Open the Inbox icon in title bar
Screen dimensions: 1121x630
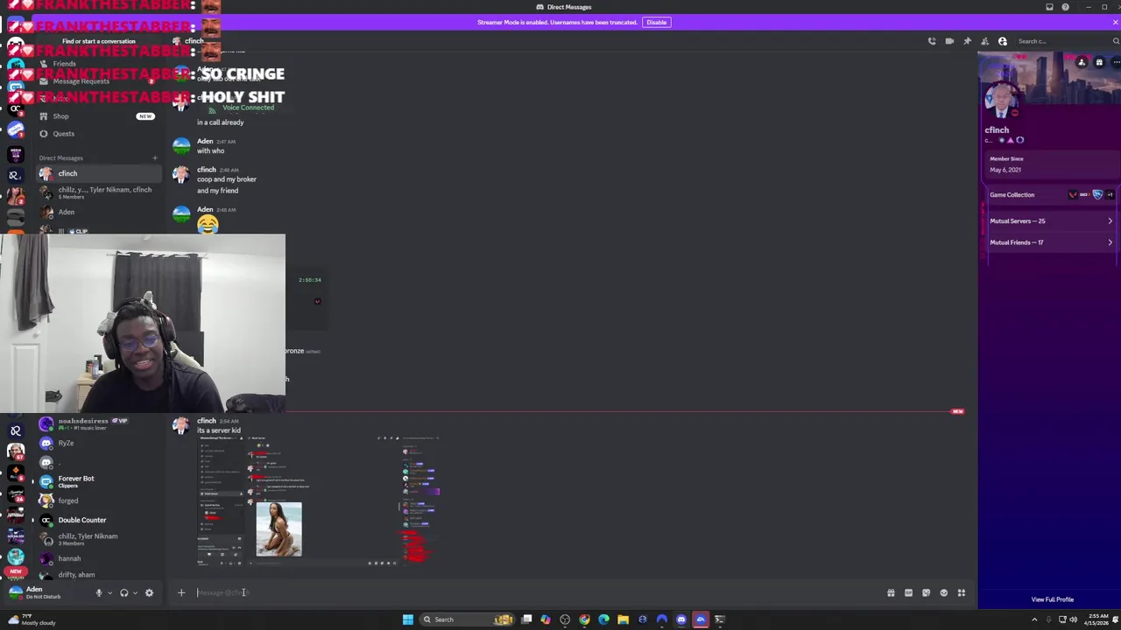[x=1049, y=7]
